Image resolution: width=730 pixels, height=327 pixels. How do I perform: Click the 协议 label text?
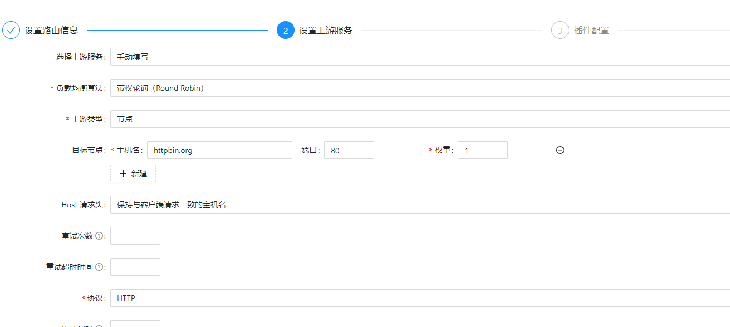click(x=96, y=298)
